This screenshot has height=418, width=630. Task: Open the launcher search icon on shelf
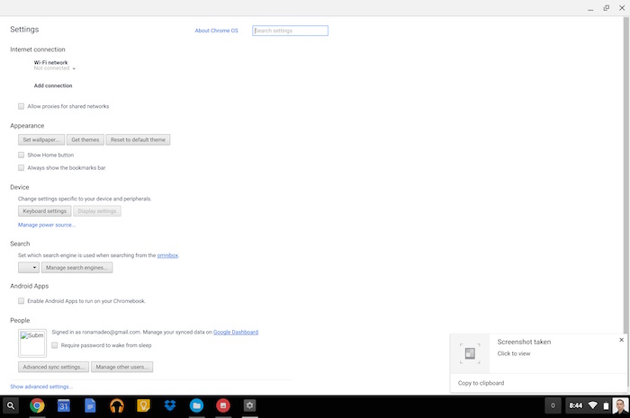pos(12,405)
